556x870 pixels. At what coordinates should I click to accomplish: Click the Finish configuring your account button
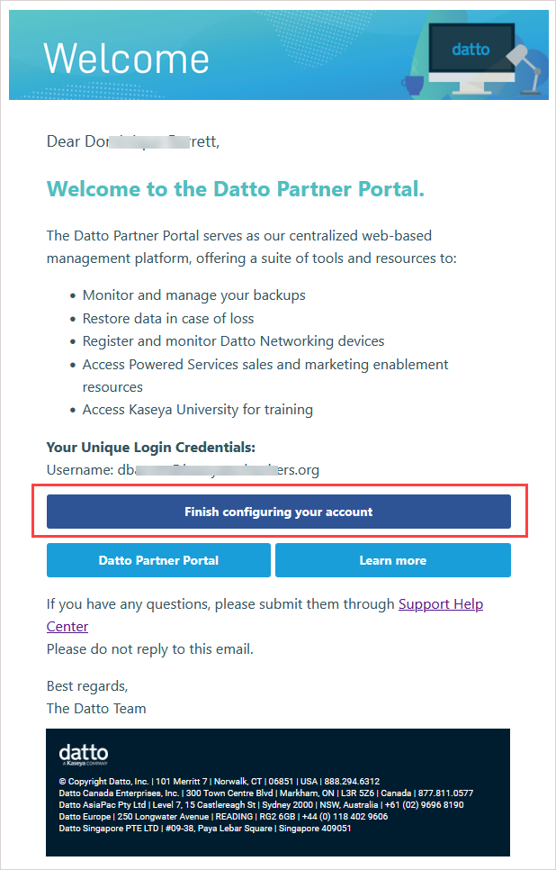[x=278, y=511]
